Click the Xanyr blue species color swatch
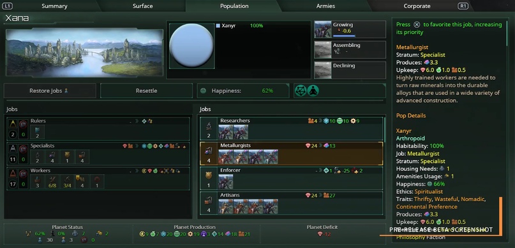515x248 pixels. tap(218, 25)
